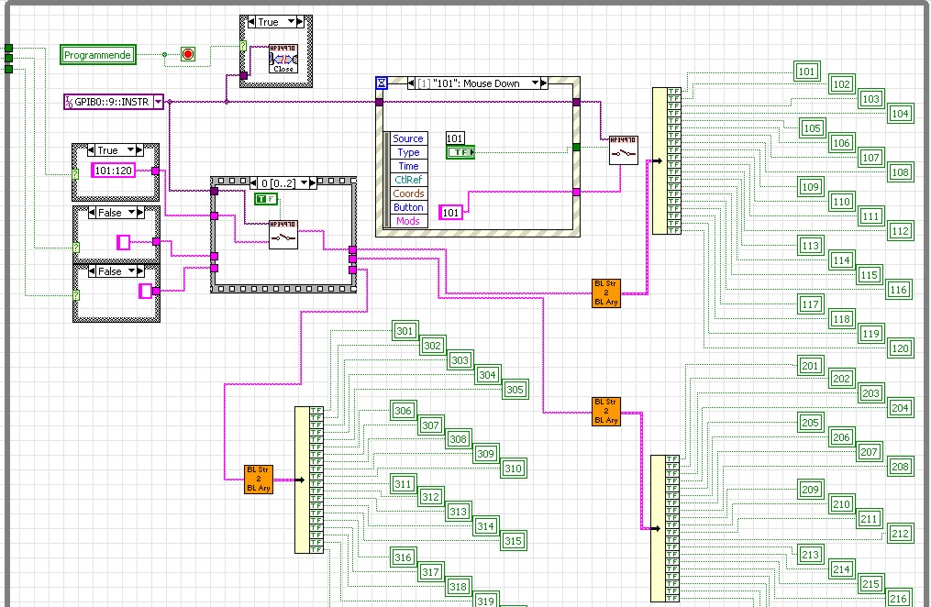931x607 pixels.
Task: Click the array-to-cluster node wired to indicators 301-319
Action: point(309,480)
